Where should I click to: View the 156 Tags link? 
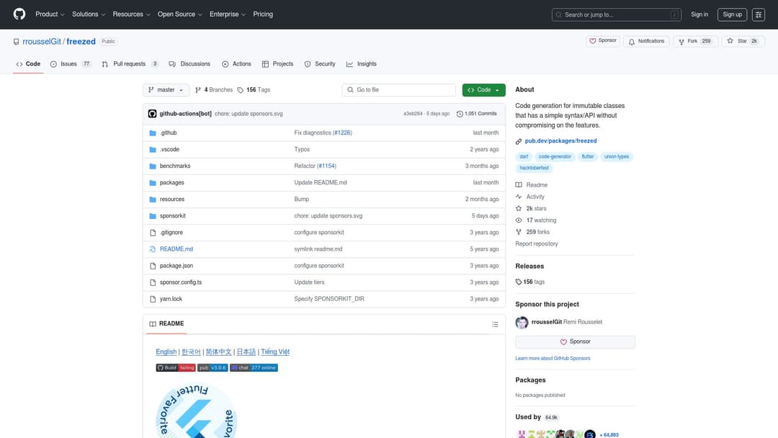click(254, 90)
